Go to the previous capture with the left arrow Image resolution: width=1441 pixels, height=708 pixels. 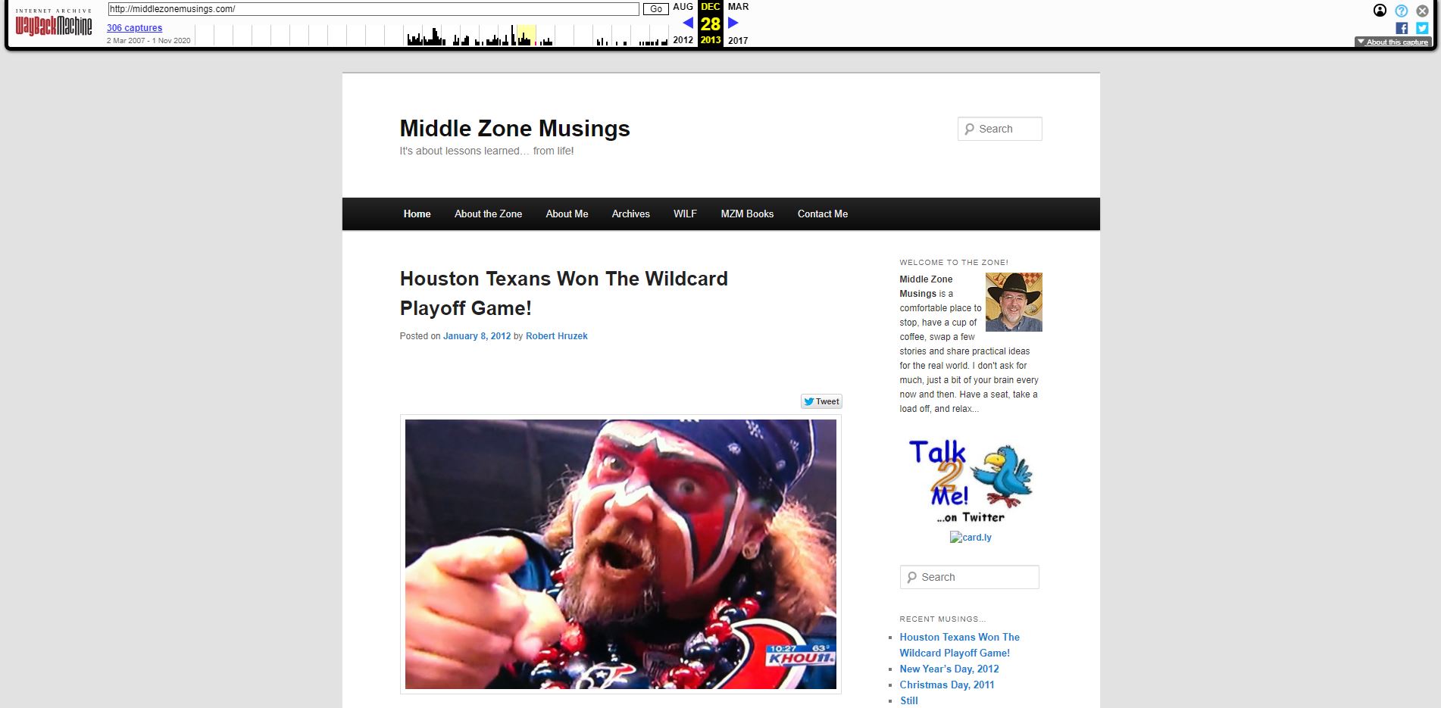(688, 23)
